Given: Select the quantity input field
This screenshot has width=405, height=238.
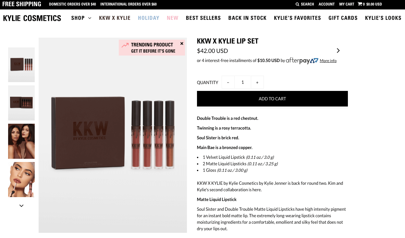Looking at the screenshot, I should tap(243, 82).
